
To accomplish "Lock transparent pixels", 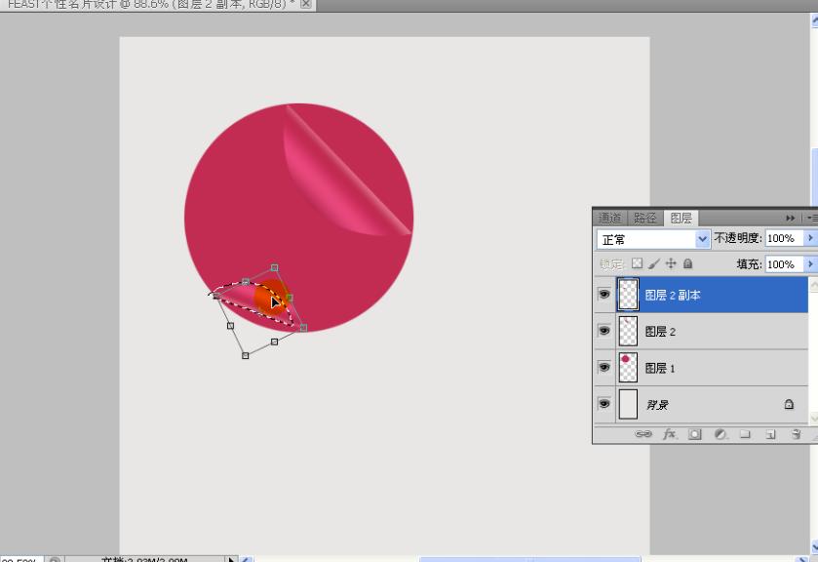I will click(x=636, y=263).
